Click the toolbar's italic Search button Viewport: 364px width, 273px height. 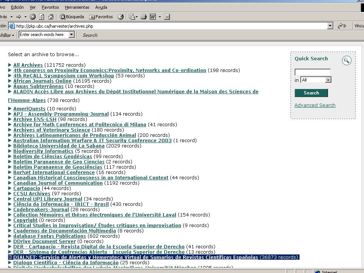90,35
